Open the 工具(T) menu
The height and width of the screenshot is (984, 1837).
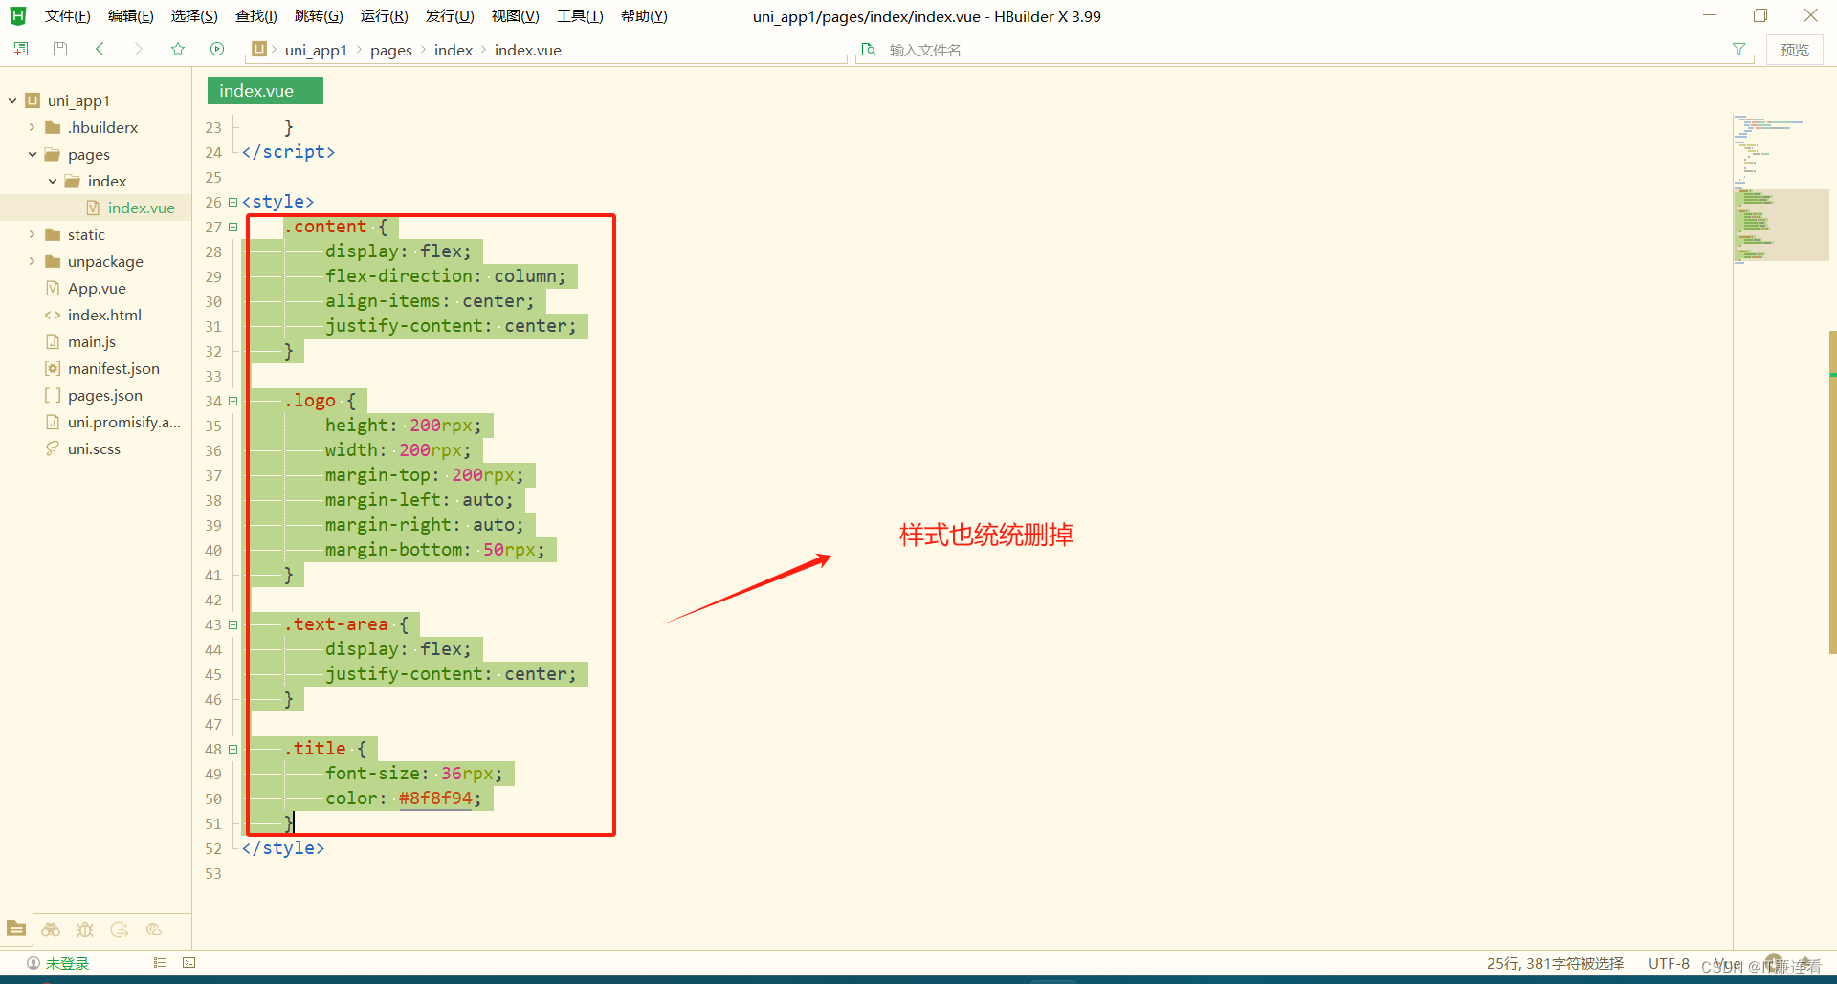[580, 16]
